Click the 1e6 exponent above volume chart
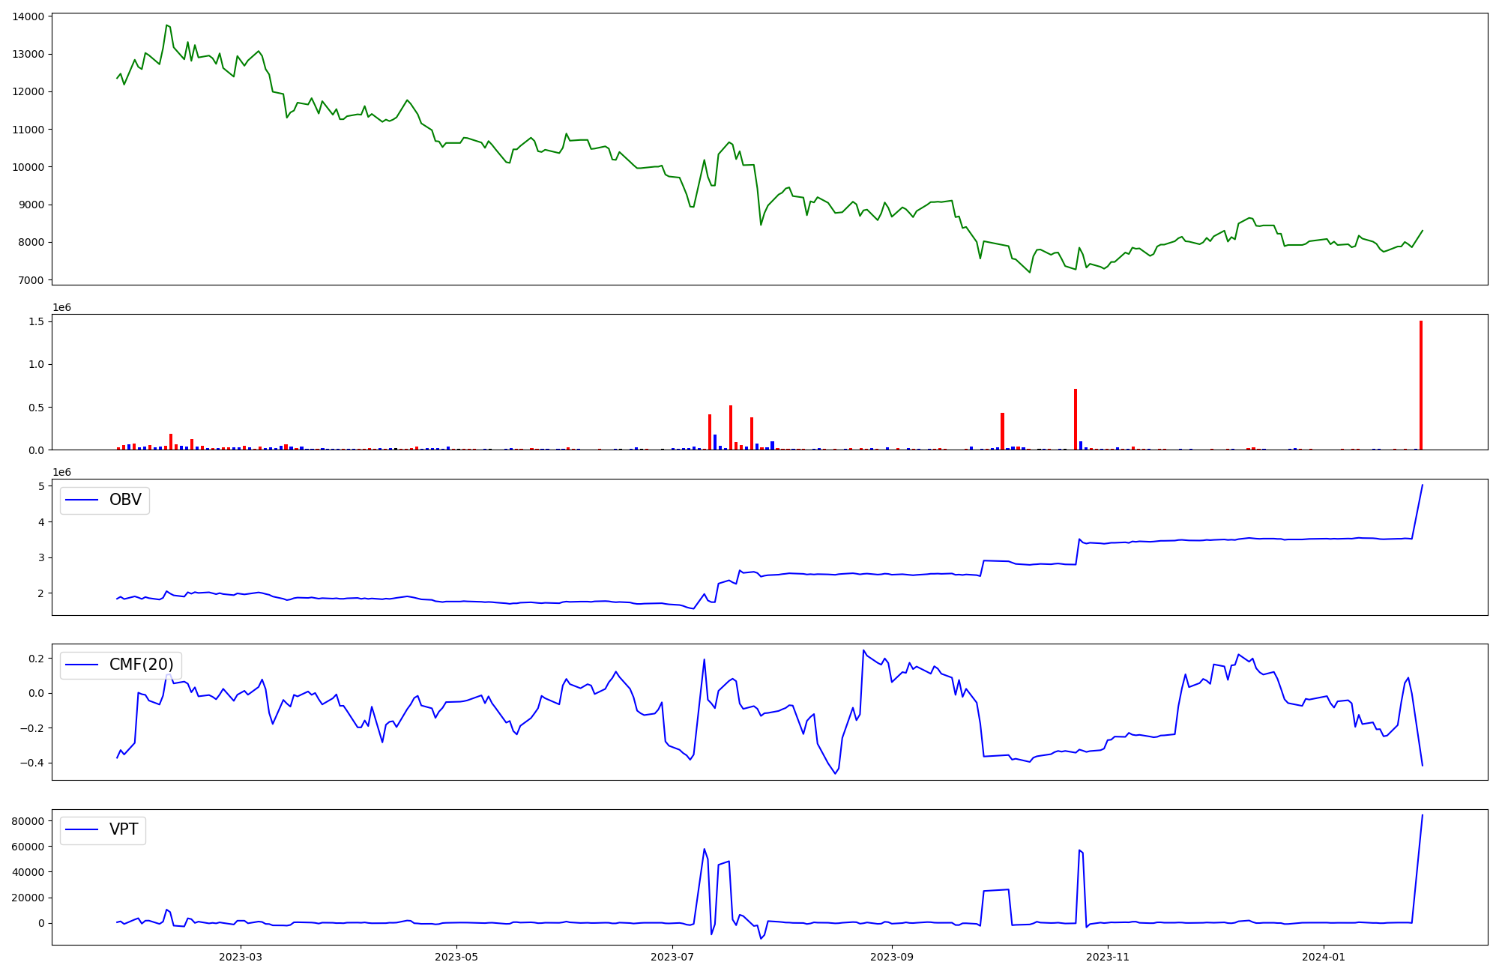The width and height of the screenshot is (1499, 974). click(x=61, y=307)
